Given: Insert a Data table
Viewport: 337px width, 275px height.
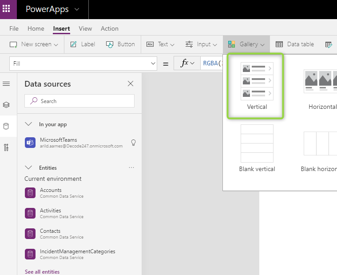Looking at the screenshot, I should point(295,44).
